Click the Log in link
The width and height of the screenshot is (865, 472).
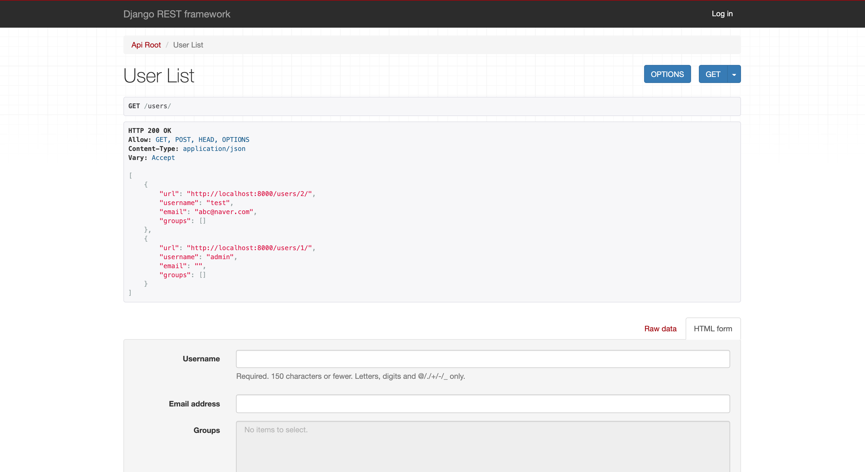pyautogui.click(x=722, y=14)
